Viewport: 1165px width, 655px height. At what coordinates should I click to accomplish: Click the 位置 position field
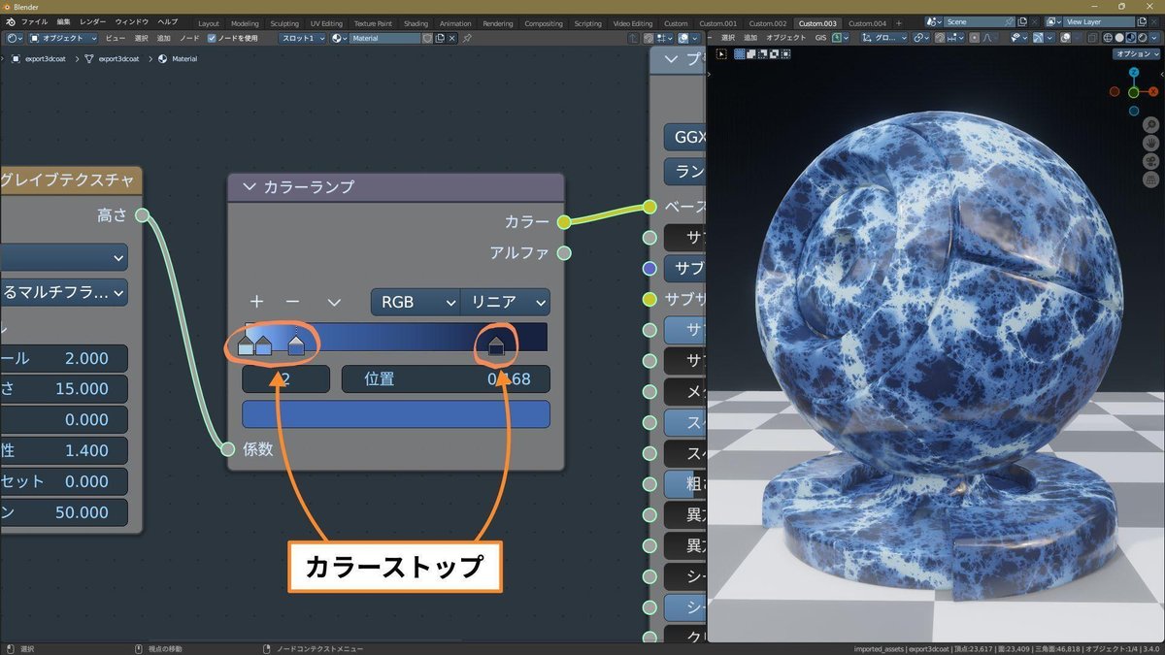coord(446,379)
